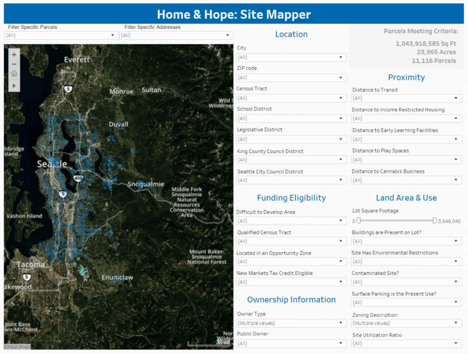This screenshot has height=354, width=468.
Task: Open the School District dropdown
Action: [x=341, y=118]
